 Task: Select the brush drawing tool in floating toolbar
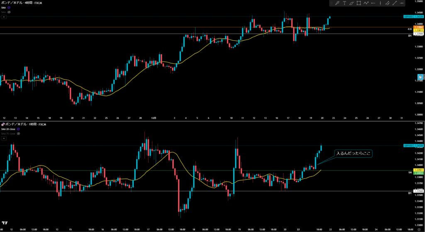pos(337,3)
